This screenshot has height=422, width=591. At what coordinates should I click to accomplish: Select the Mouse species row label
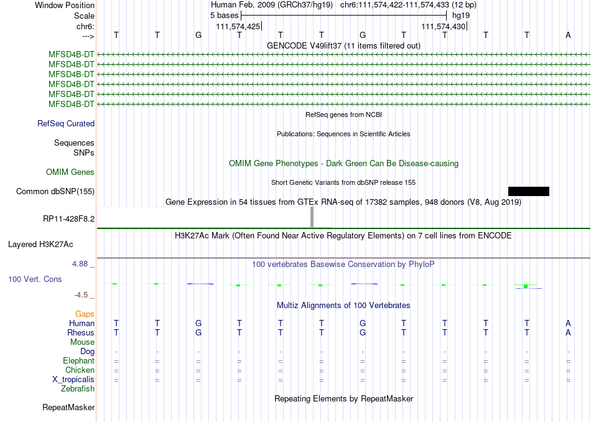[x=82, y=342]
